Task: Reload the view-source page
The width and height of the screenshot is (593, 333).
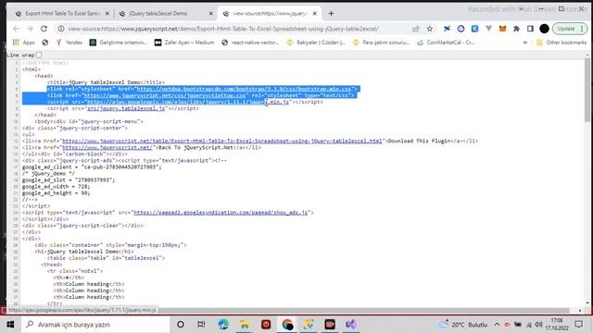Action: coord(44,29)
